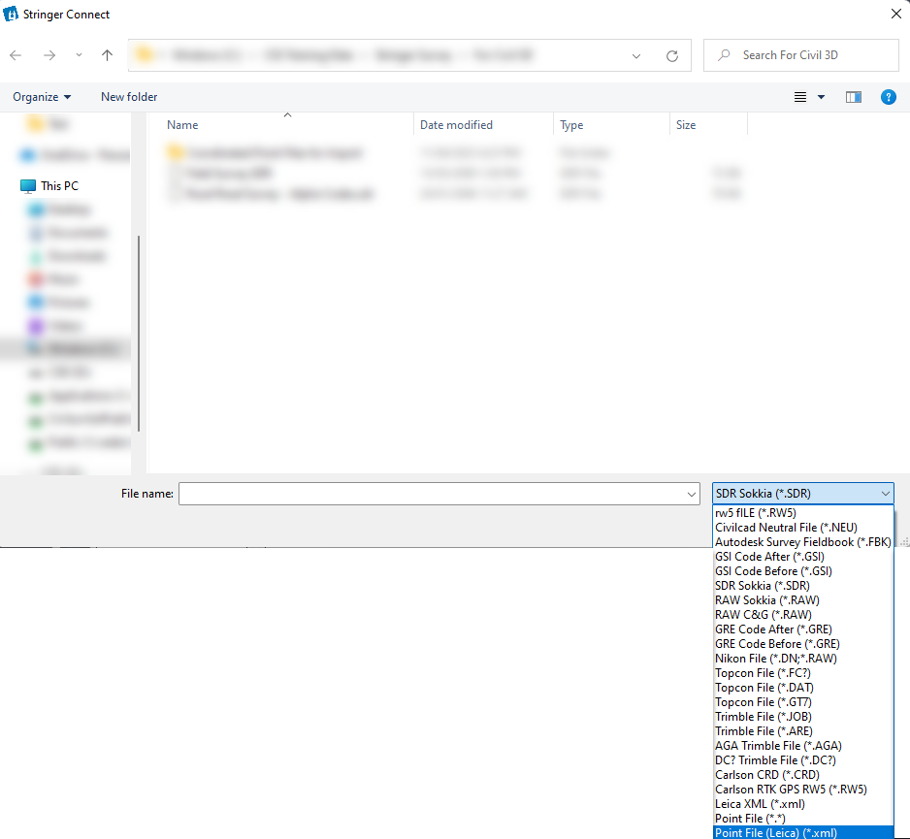Choose RAW Sokkia (*.RAW)
Screen dimensions: 910x839
803,600
